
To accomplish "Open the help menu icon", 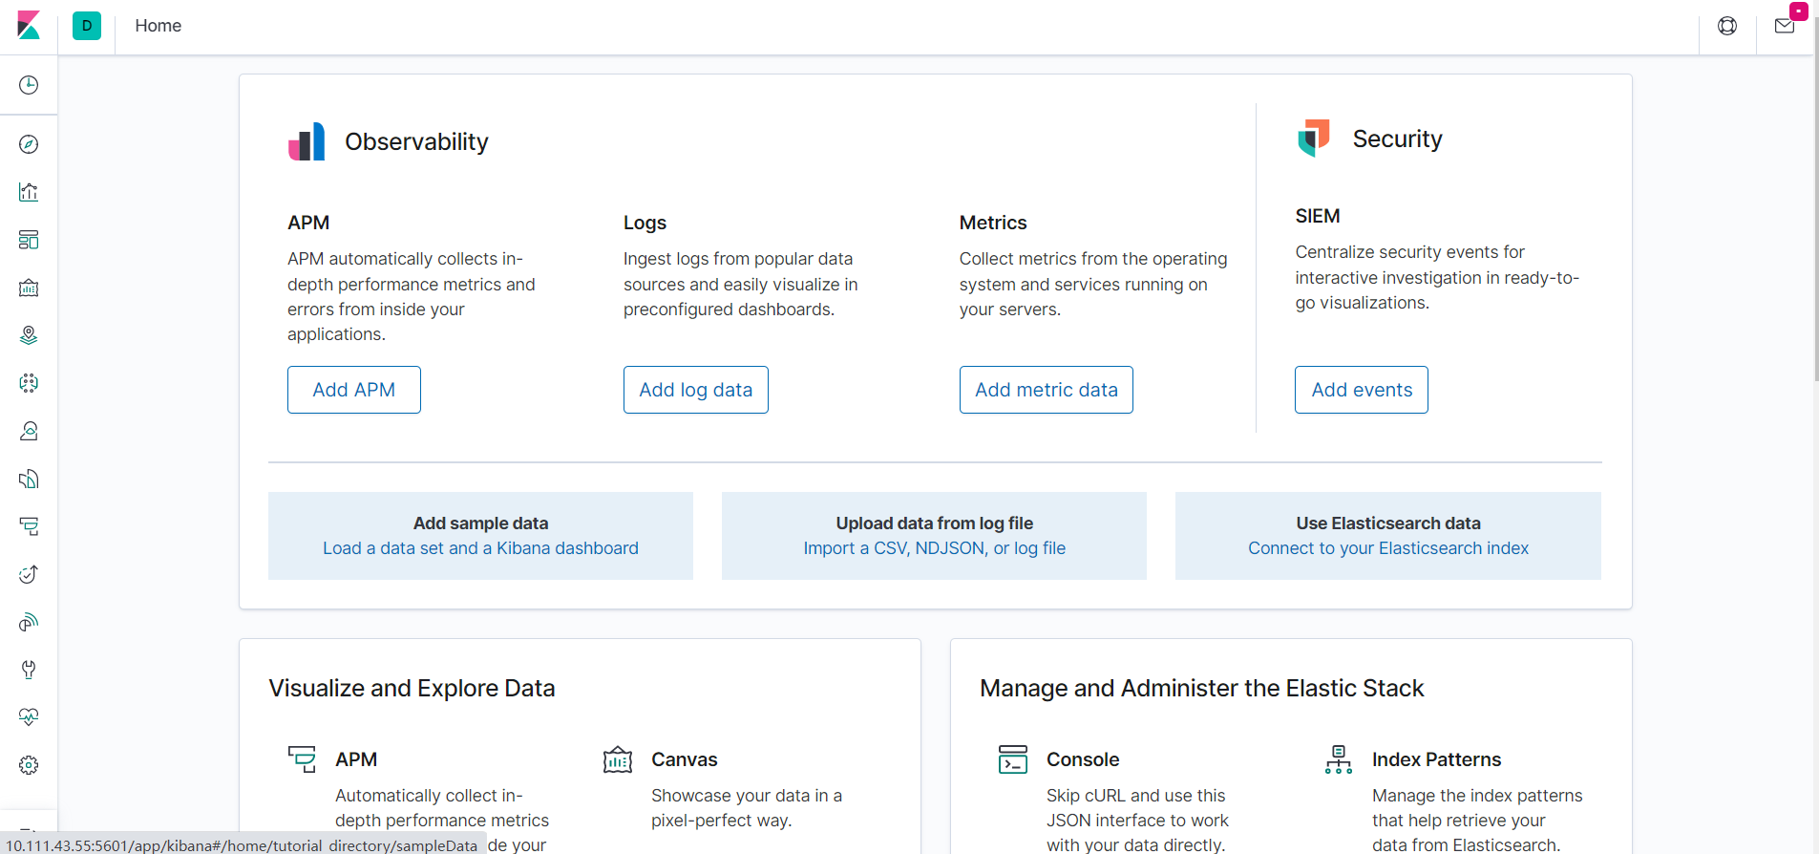I will [x=1727, y=26].
